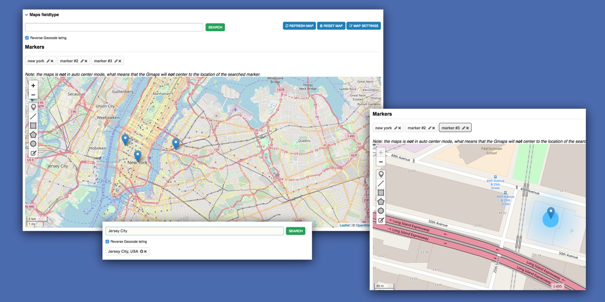This screenshot has height=302, width=605.
Task: Collapse the Maps fieldtype section
Action: point(26,15)
